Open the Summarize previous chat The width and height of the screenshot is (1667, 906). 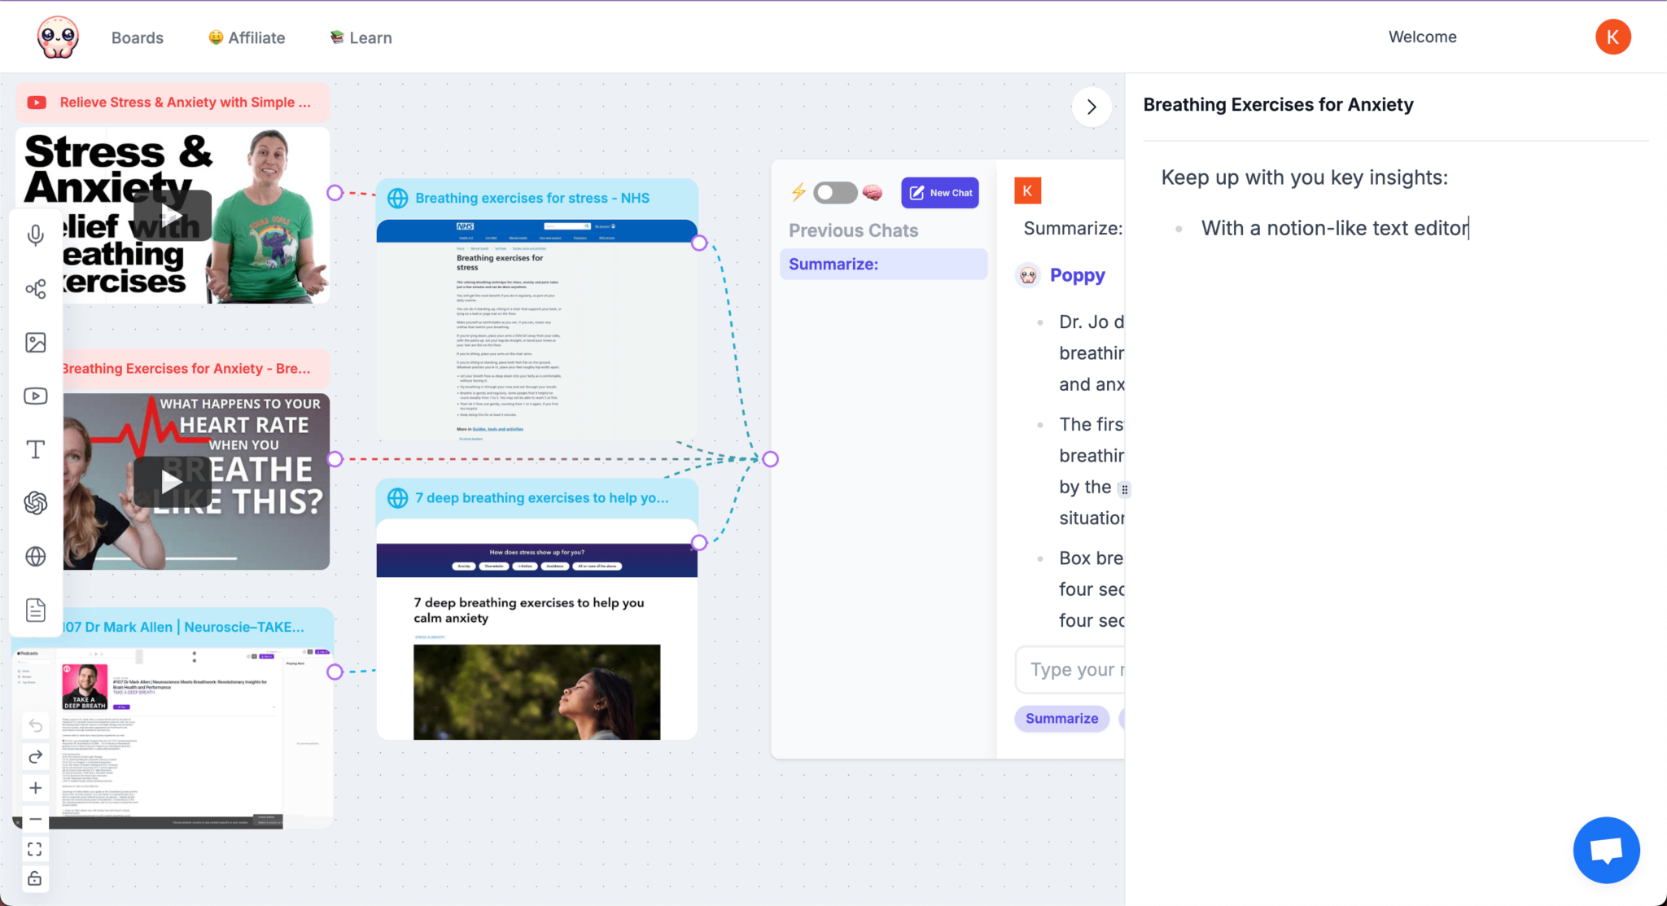[882, 264]
